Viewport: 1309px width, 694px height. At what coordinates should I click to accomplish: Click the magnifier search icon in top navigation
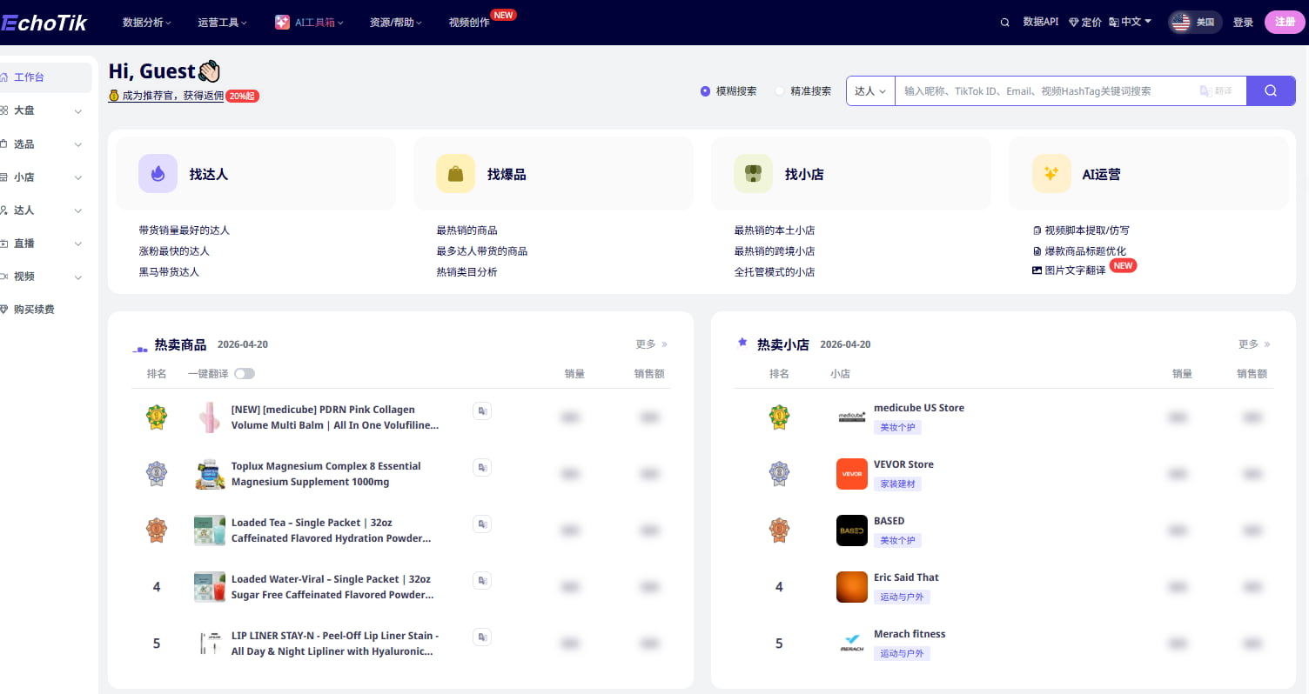pos(1005,23)
